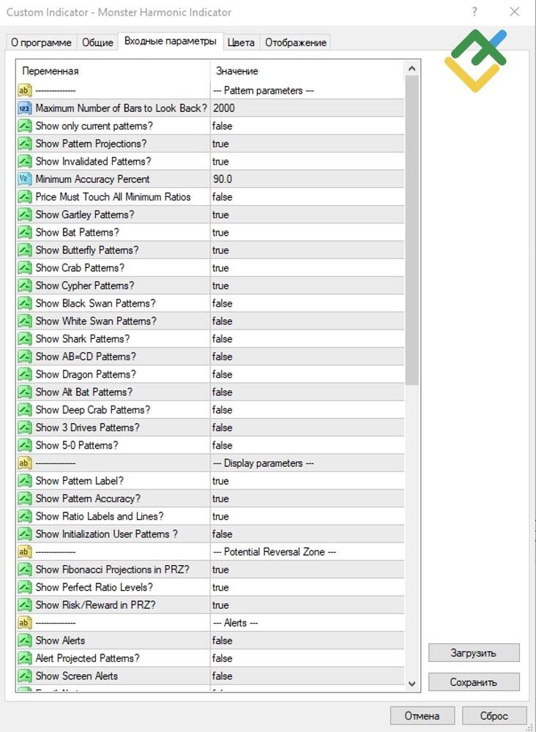Click the 'true' value of Show Pattern Label
Screen dimensions: 536x732
[220, 481]
